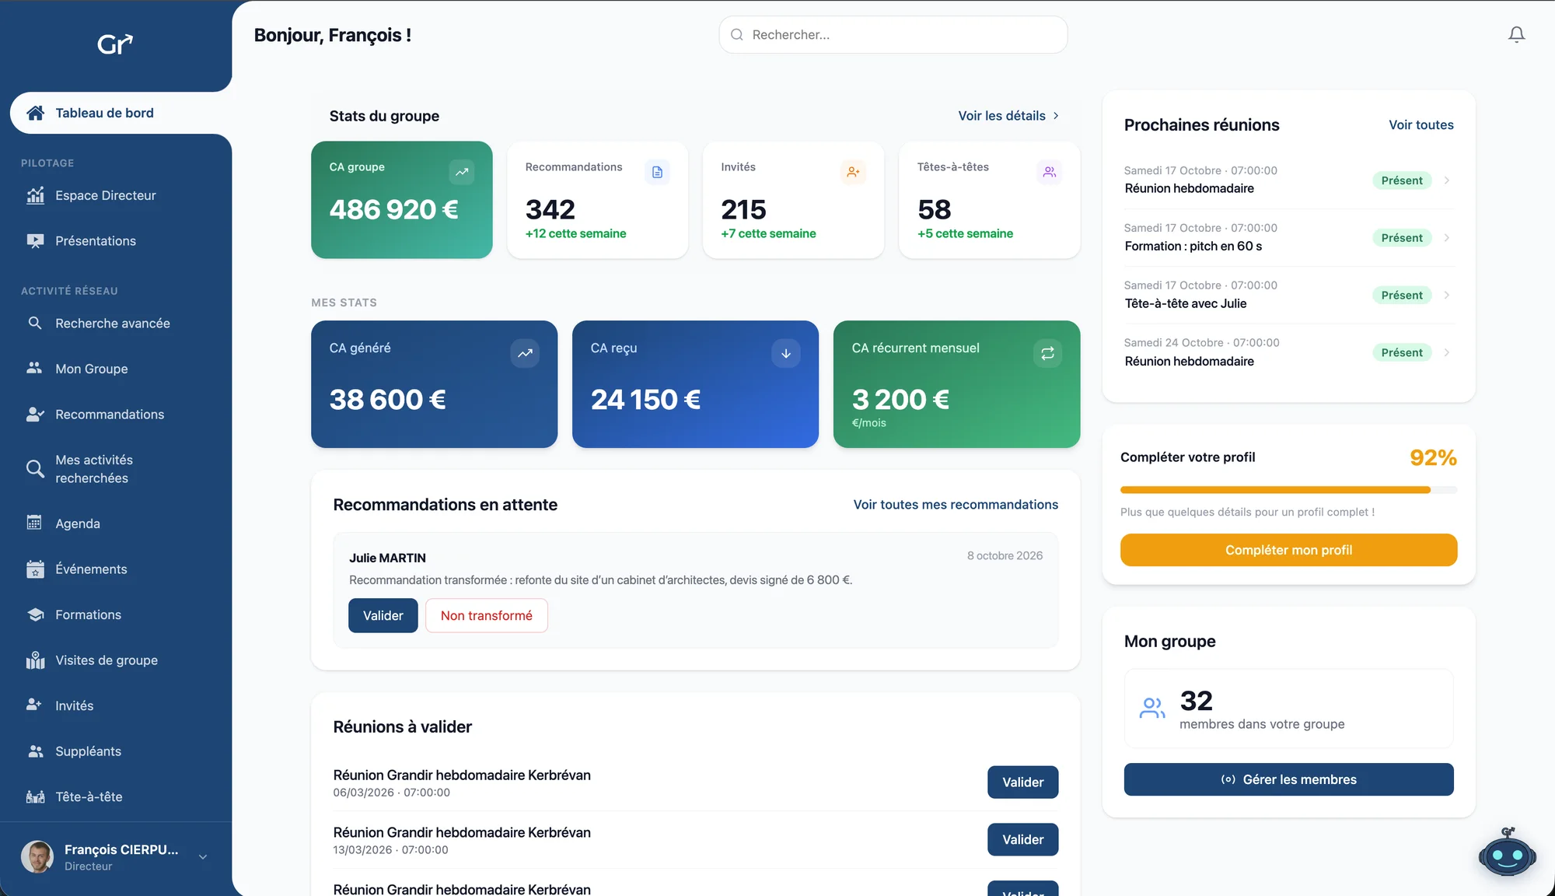Expand first Réunion hebdomadaire chevron, 17 Octobre
This screenshot has height=896, width=1555.
coord(1447,180)
